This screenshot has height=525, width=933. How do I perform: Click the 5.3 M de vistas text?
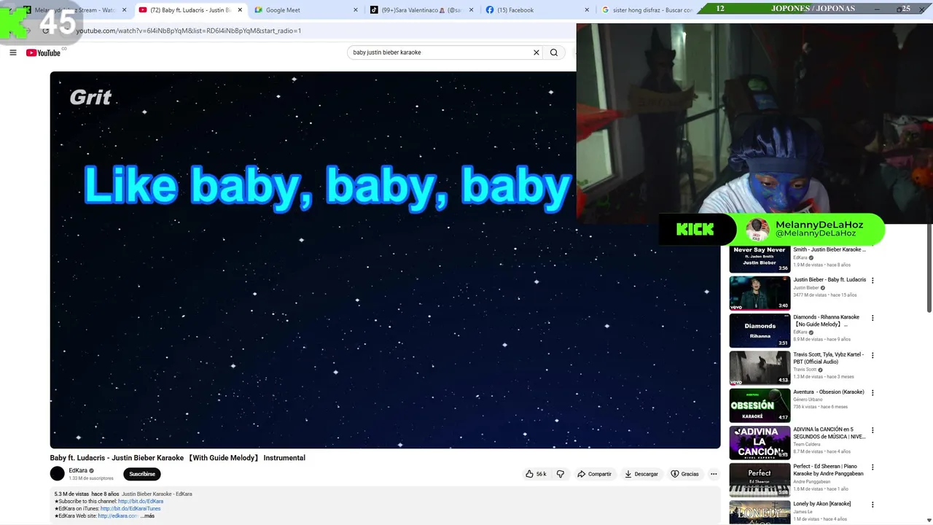pyautogui.click(x=71, y=494)
